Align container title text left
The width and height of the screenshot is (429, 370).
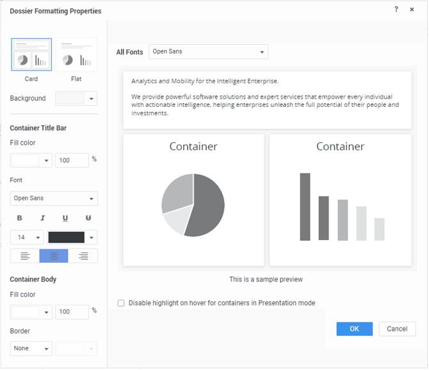[25, 256]
